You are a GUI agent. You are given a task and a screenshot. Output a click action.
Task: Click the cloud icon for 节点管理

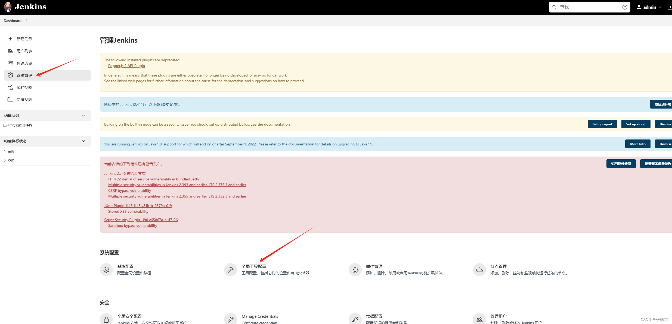479,270
